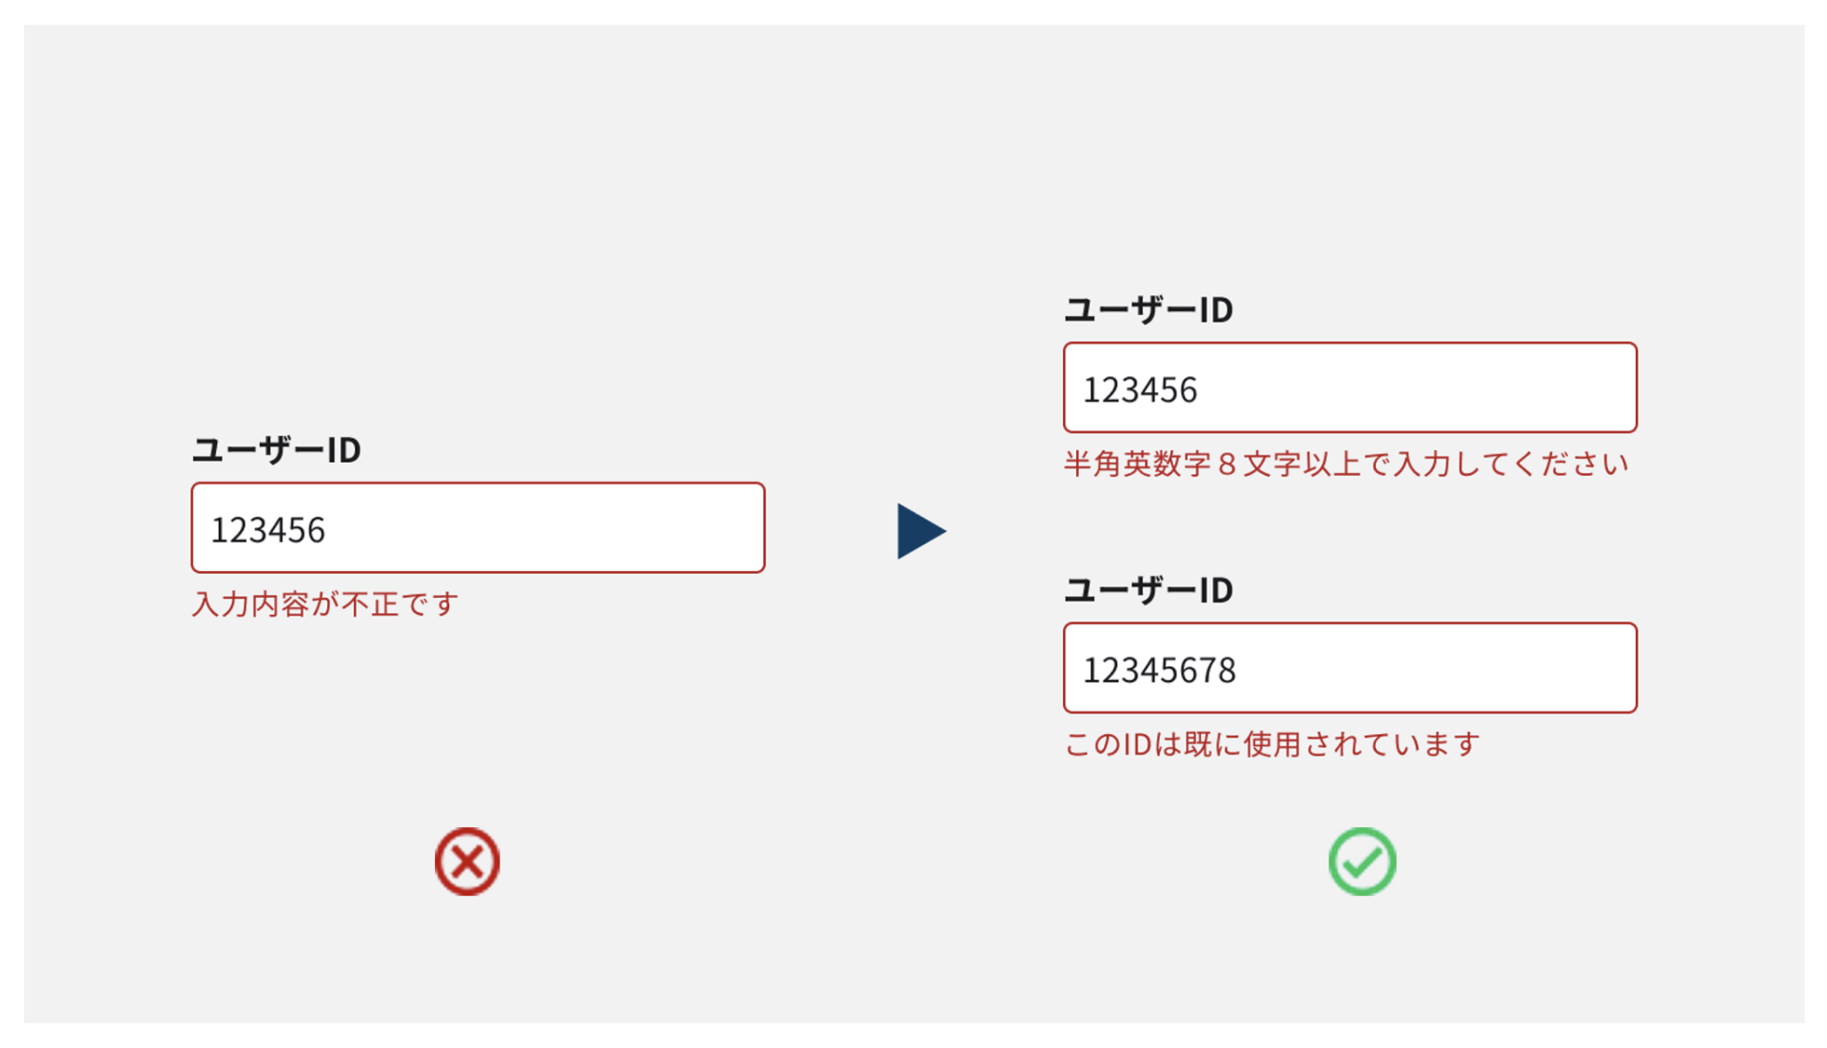Click the ユーザーID label above the 半角英数字 example
The image size is (1827, 1048).
(1148, 309)
